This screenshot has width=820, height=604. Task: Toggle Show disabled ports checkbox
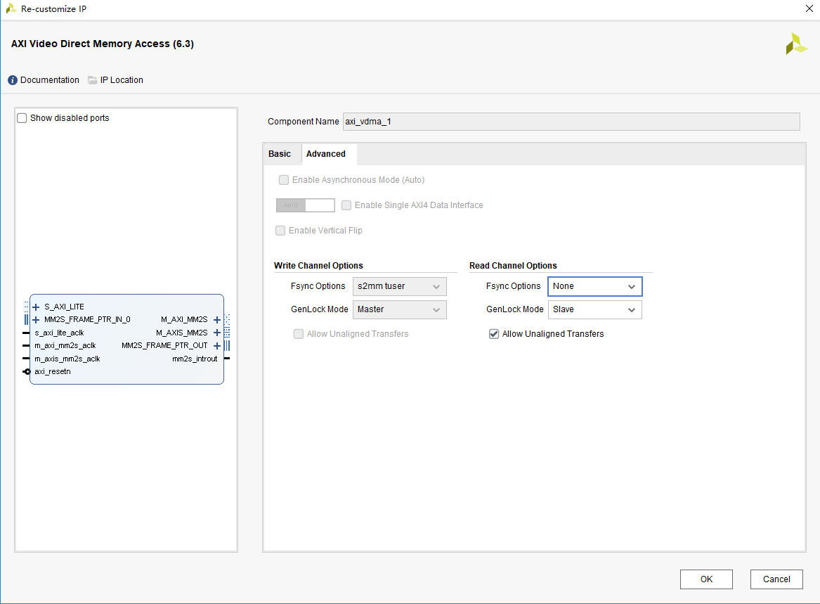tap(22, 118)
